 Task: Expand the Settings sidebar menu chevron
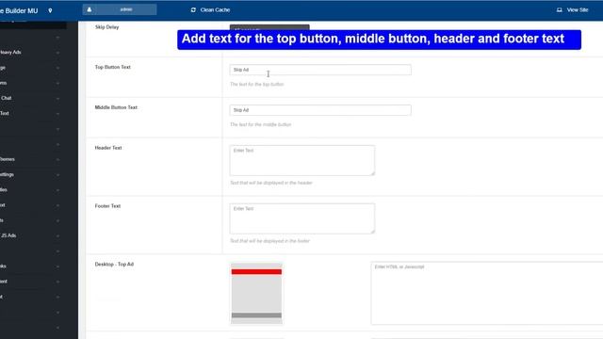(57, 175)
